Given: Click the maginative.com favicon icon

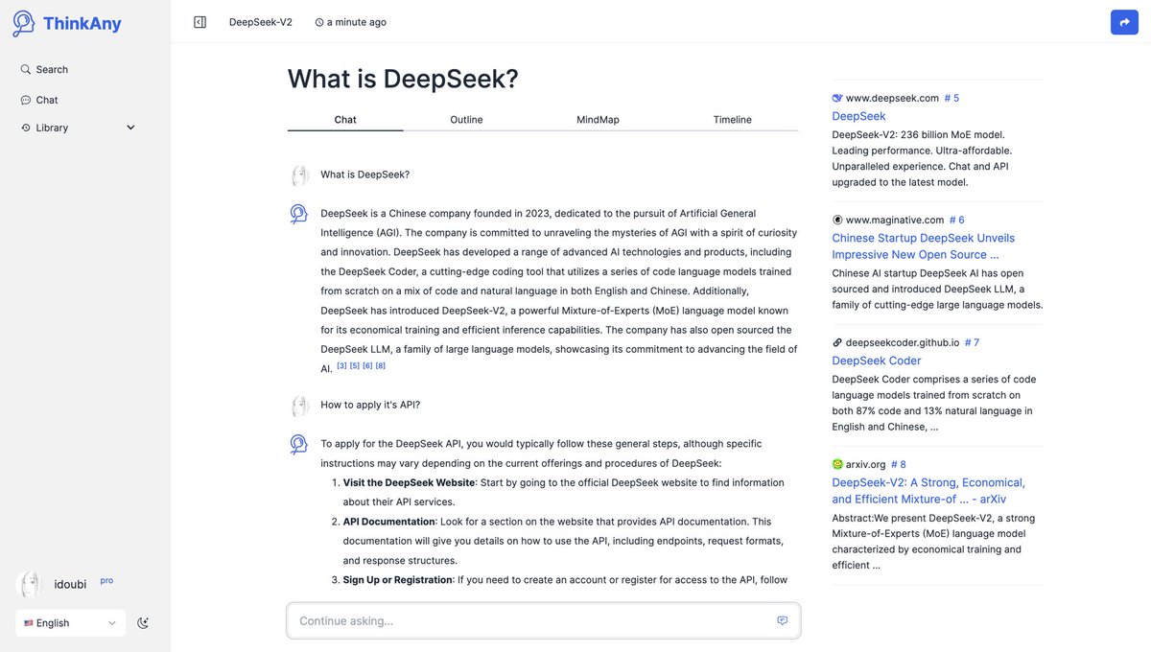Looking at the screenshot, I should (837, 220).
